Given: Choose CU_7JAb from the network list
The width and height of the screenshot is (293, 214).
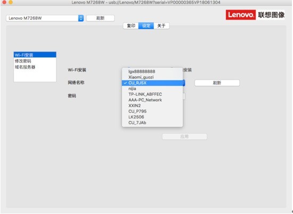Looking at the screenshot, I should point(152,122).
